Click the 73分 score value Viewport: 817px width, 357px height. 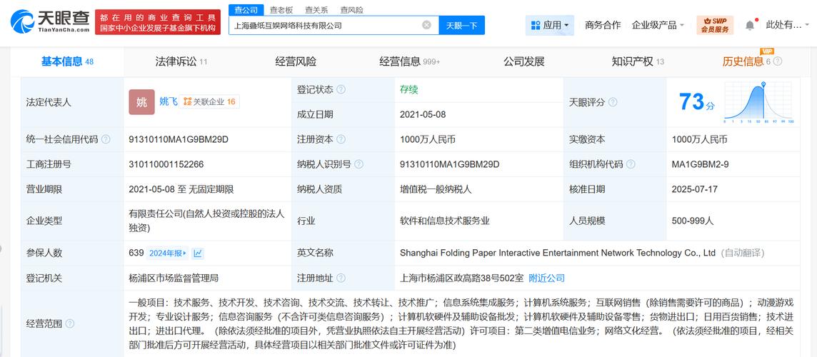(696, 102)
